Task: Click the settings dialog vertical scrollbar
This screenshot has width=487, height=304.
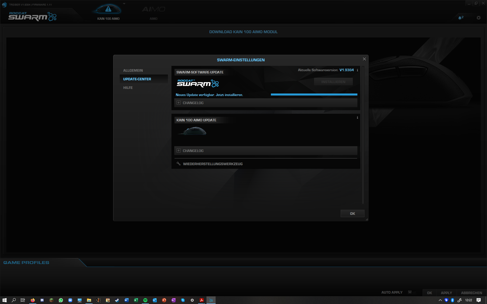Action: tap(363, 135)
